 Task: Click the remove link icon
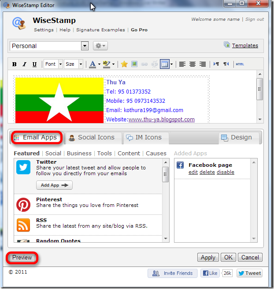[x=154, y=64]
